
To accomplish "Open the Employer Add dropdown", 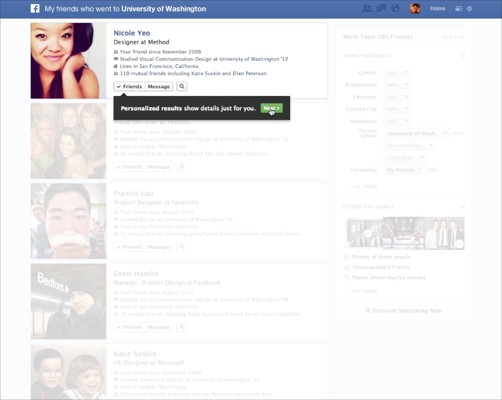I will pos(398,97).
